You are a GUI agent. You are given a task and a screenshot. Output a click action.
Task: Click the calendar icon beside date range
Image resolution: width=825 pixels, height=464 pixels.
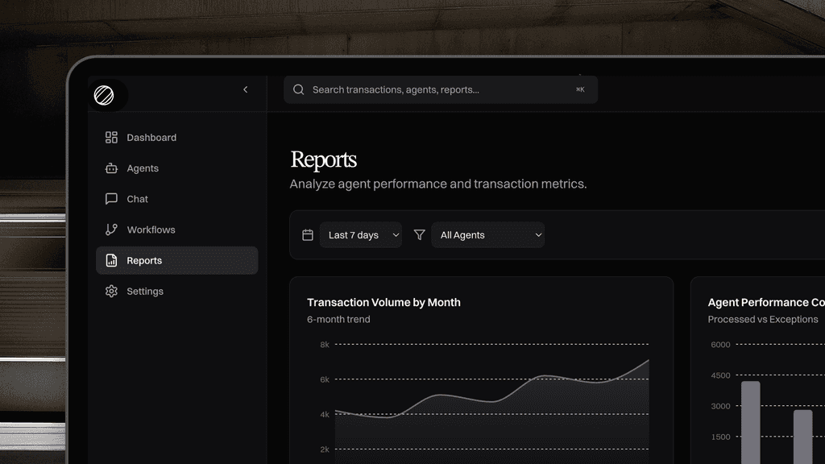pos(308,235)
